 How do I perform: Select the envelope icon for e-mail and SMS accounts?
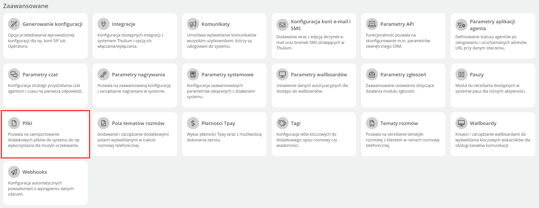[x=283, y=25]
